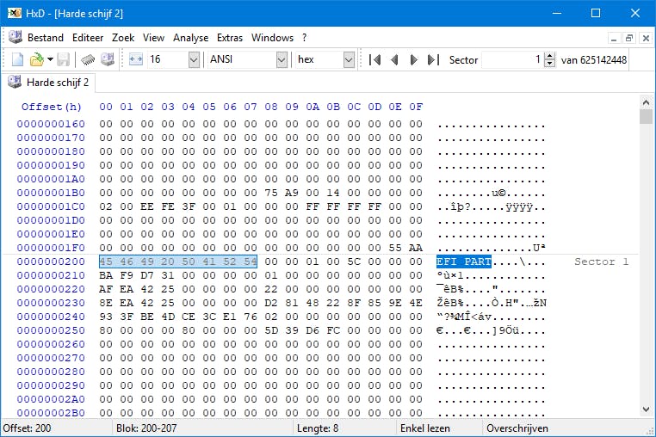Click hex byte AA in row 1F0
The image size is (656, 437).
(x=416, y=248)
